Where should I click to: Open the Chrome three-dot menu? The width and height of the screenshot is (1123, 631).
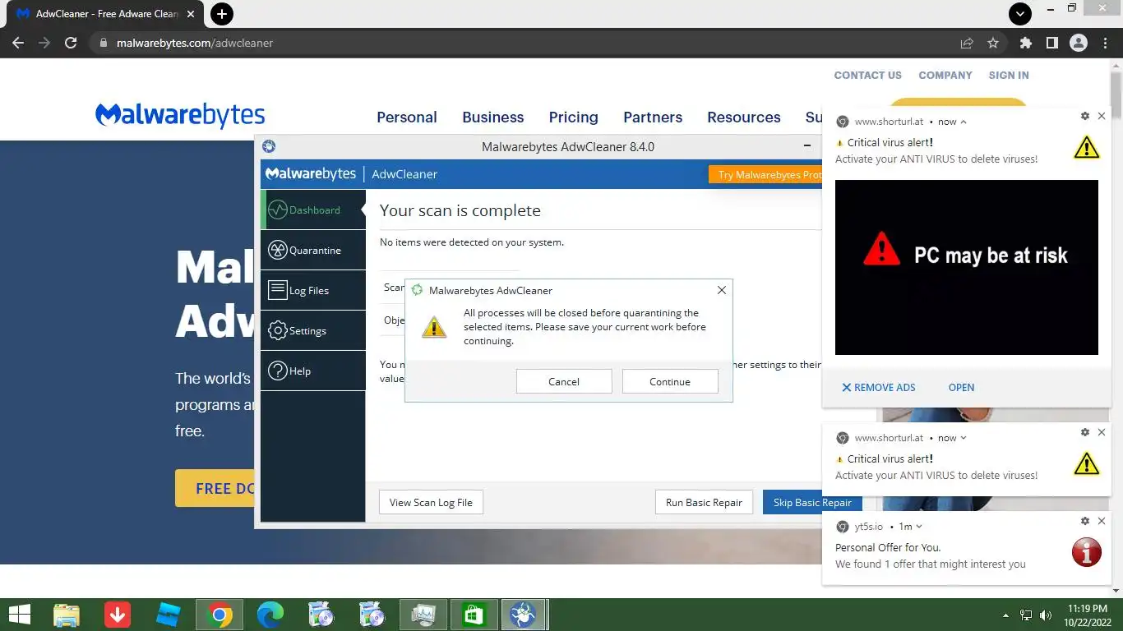click(x=1103, y=43)
